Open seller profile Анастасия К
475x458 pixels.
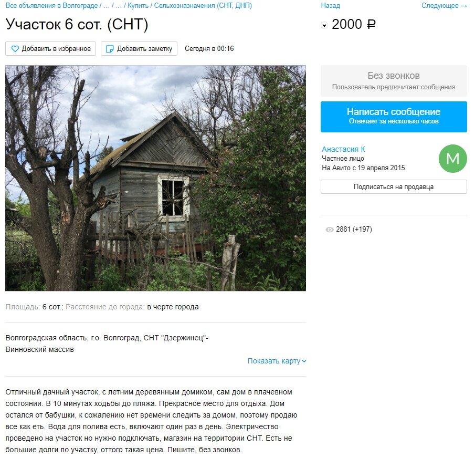pos(343,149)
